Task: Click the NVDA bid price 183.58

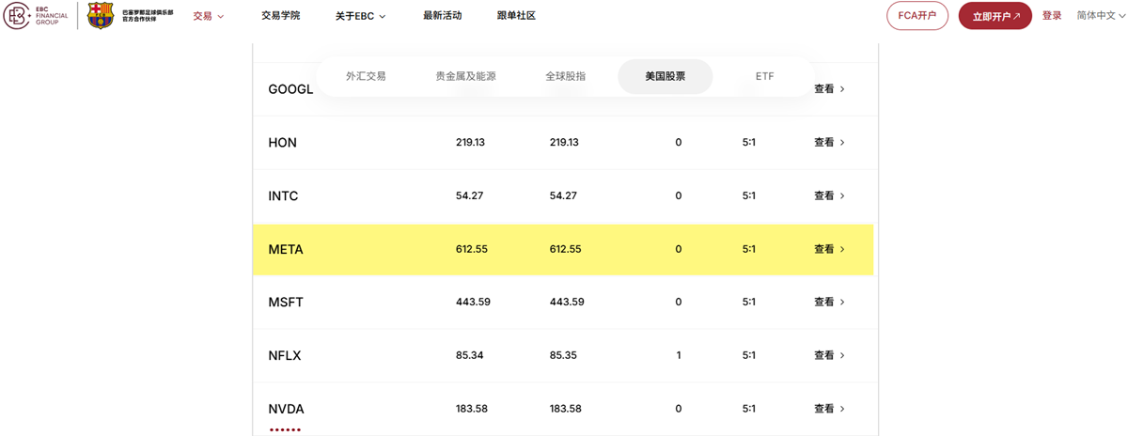Action: pos(471,410)
